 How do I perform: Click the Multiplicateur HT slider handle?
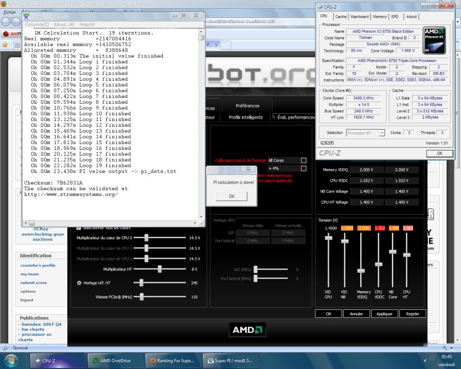point(159,269)
